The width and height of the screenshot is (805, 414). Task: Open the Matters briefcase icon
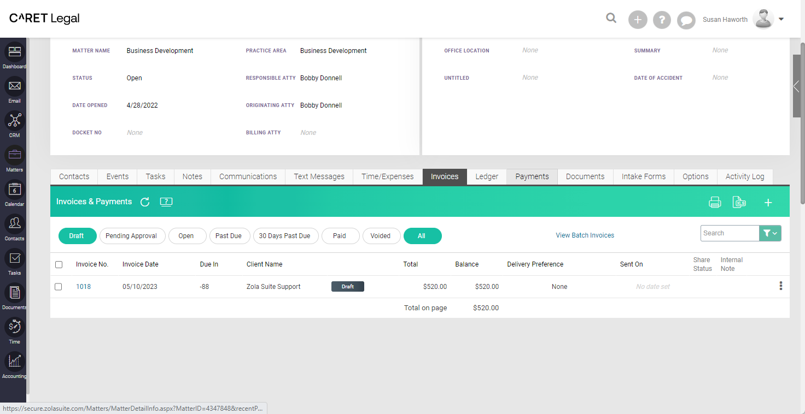tap(15, 155)
